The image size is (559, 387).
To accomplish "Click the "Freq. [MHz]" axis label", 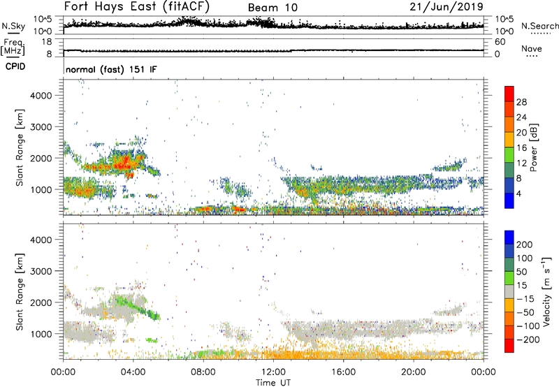I will pos(13,48).
